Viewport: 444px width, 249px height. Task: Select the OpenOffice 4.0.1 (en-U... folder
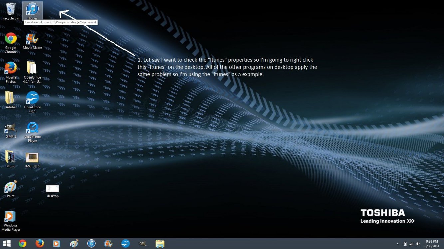32,72
